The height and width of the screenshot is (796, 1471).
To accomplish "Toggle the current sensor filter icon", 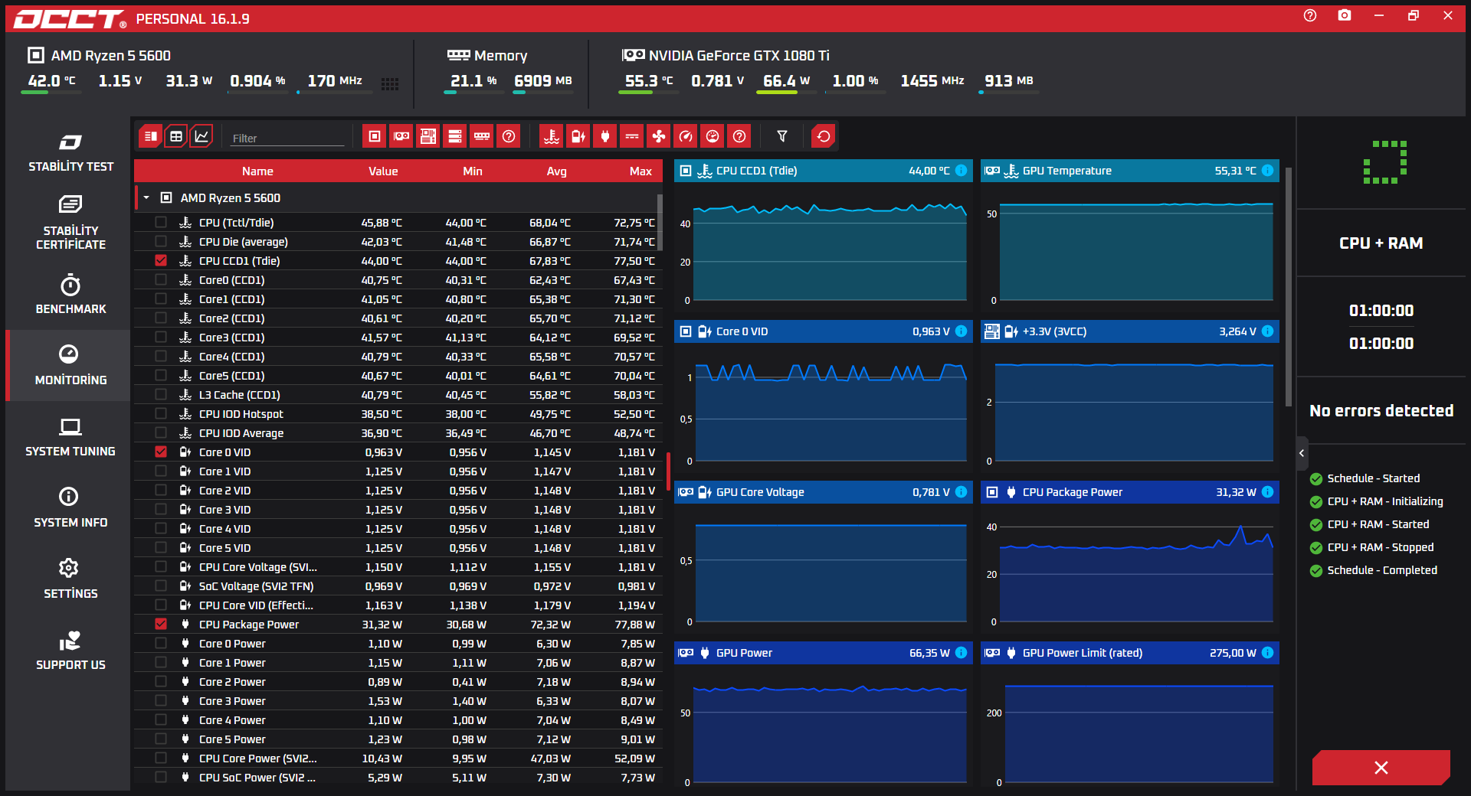I will tap(632, 136).
